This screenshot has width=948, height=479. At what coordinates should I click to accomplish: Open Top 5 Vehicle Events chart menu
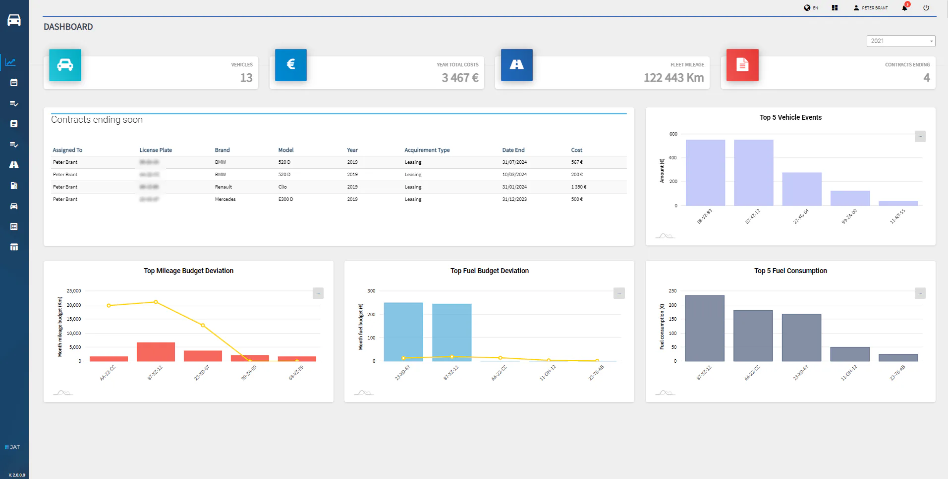[920, 136]
